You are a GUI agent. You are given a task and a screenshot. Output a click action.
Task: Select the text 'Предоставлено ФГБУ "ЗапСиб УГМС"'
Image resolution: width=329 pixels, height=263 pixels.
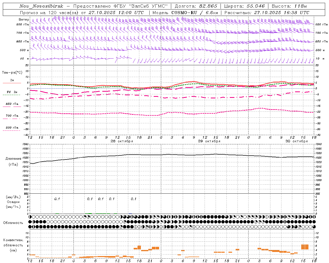point(121,6)
